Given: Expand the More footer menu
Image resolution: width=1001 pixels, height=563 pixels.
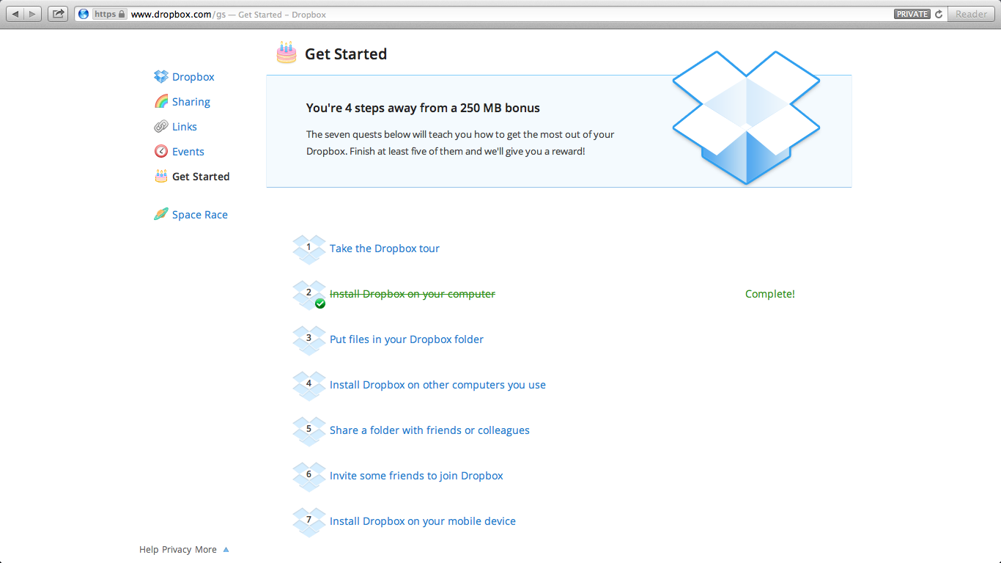Looking at the screenshot, I should point(206,550).
